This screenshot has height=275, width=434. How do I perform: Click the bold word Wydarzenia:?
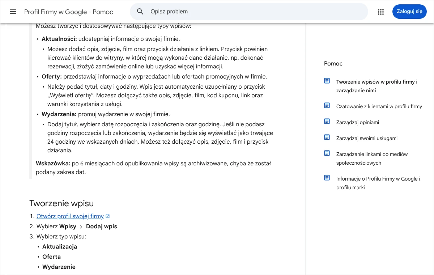point(59,114)
